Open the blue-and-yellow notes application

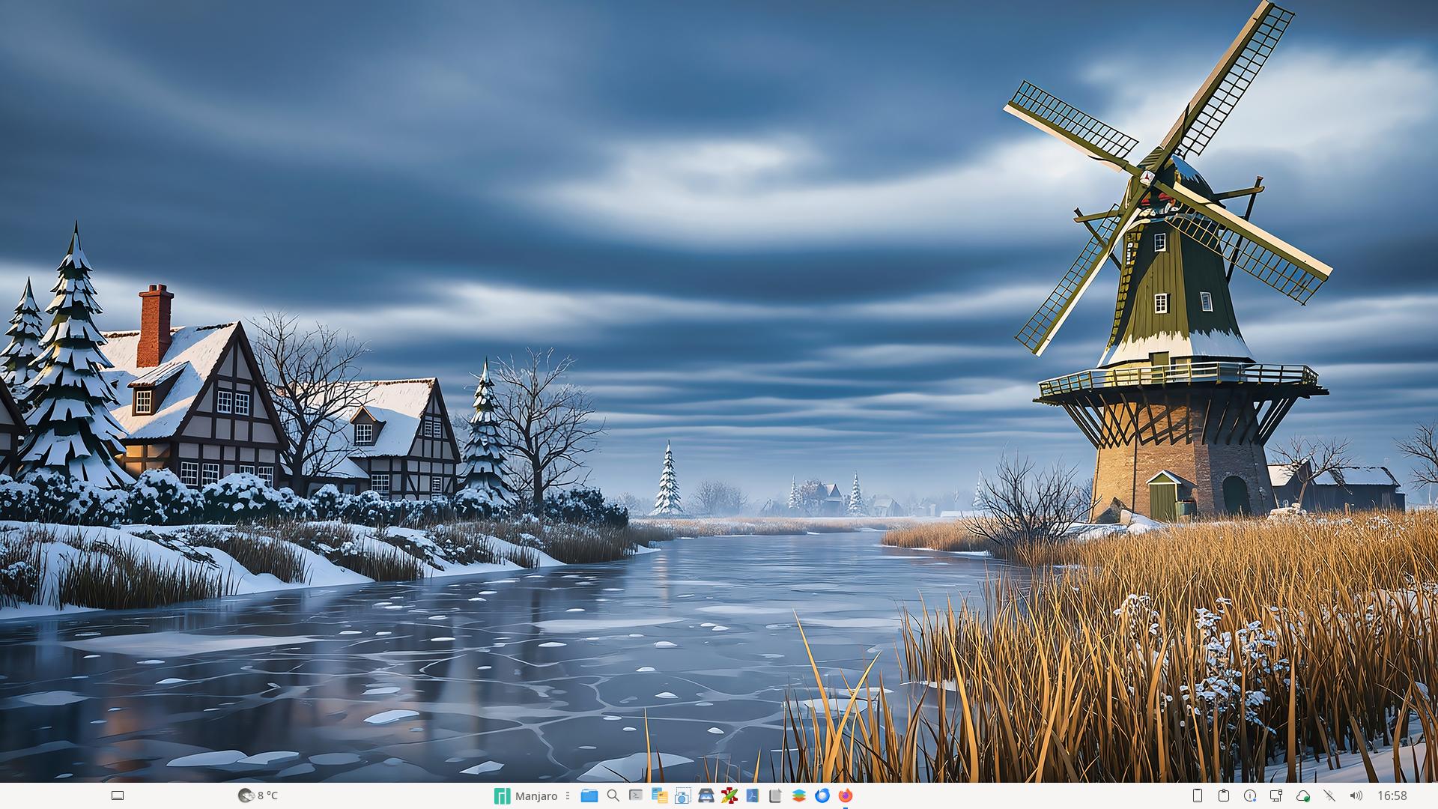pos(659,796)
